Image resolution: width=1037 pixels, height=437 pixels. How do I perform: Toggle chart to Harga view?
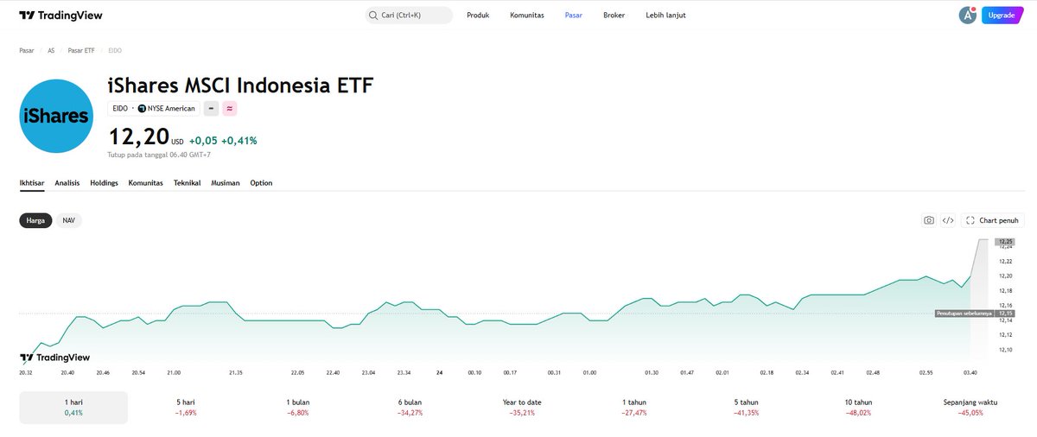[x=35, y=220]
